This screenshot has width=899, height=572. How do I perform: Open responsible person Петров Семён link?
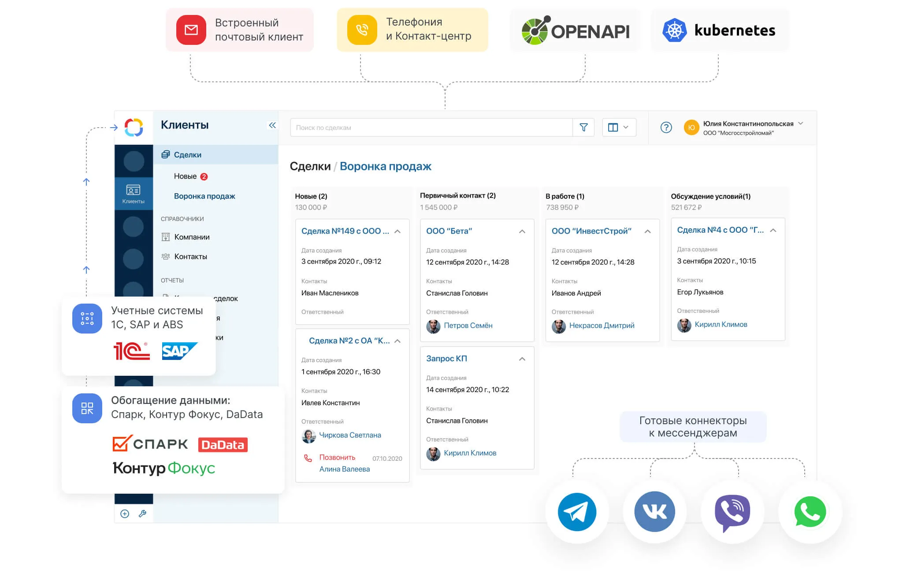[x=468, y=326]
